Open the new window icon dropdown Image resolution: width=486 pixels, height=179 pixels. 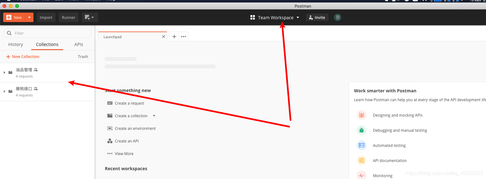click(90, 17)
